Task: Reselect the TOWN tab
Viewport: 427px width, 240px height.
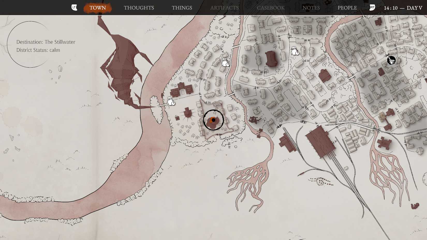Action: 98,8
